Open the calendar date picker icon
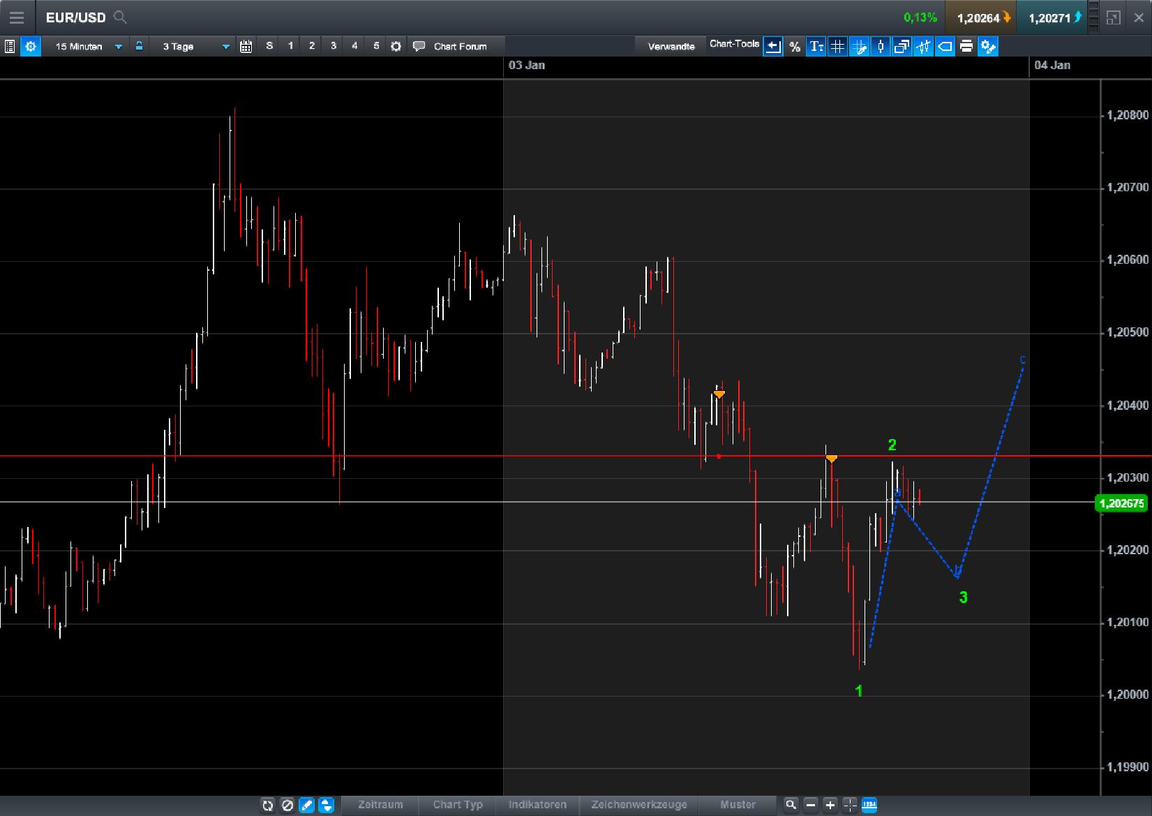Image resolution: width=1152 pixels, height=816 pixels. point(246,45)
